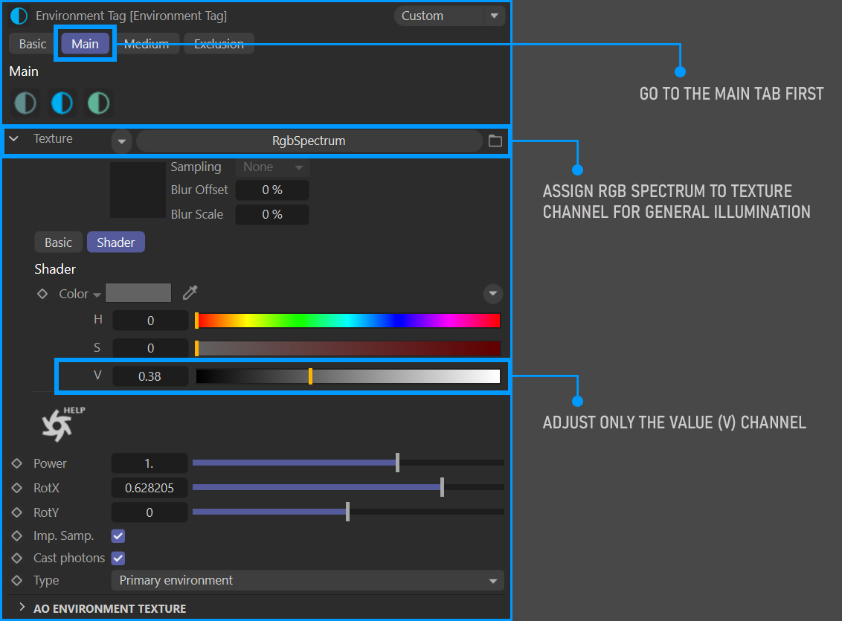Open the texture folder browse icon
The width and height of the screenshot is (842, 621).
[x=495, y=141]
